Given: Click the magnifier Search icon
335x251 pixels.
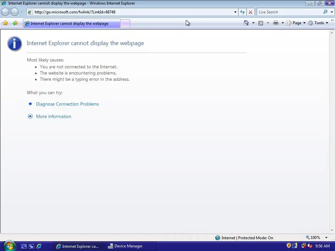Looking at the screenshot, I should 325,12.
